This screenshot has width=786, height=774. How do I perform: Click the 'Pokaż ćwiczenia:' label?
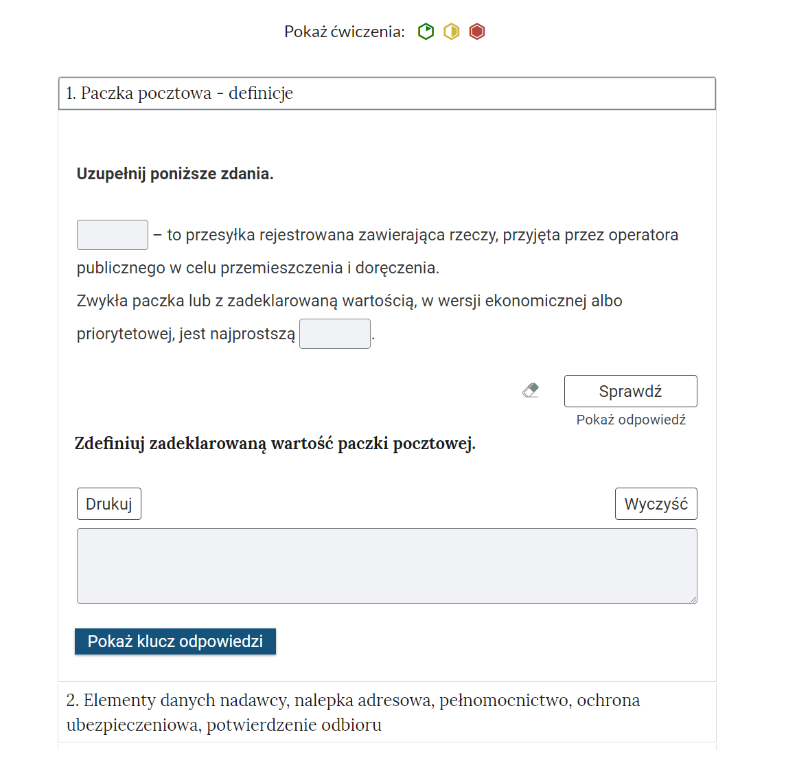pyautogui.click(x=345, y=32)
